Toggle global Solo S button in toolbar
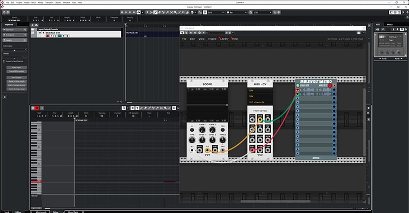The height and width of the screenshot is (213, 409). point(126,12)
